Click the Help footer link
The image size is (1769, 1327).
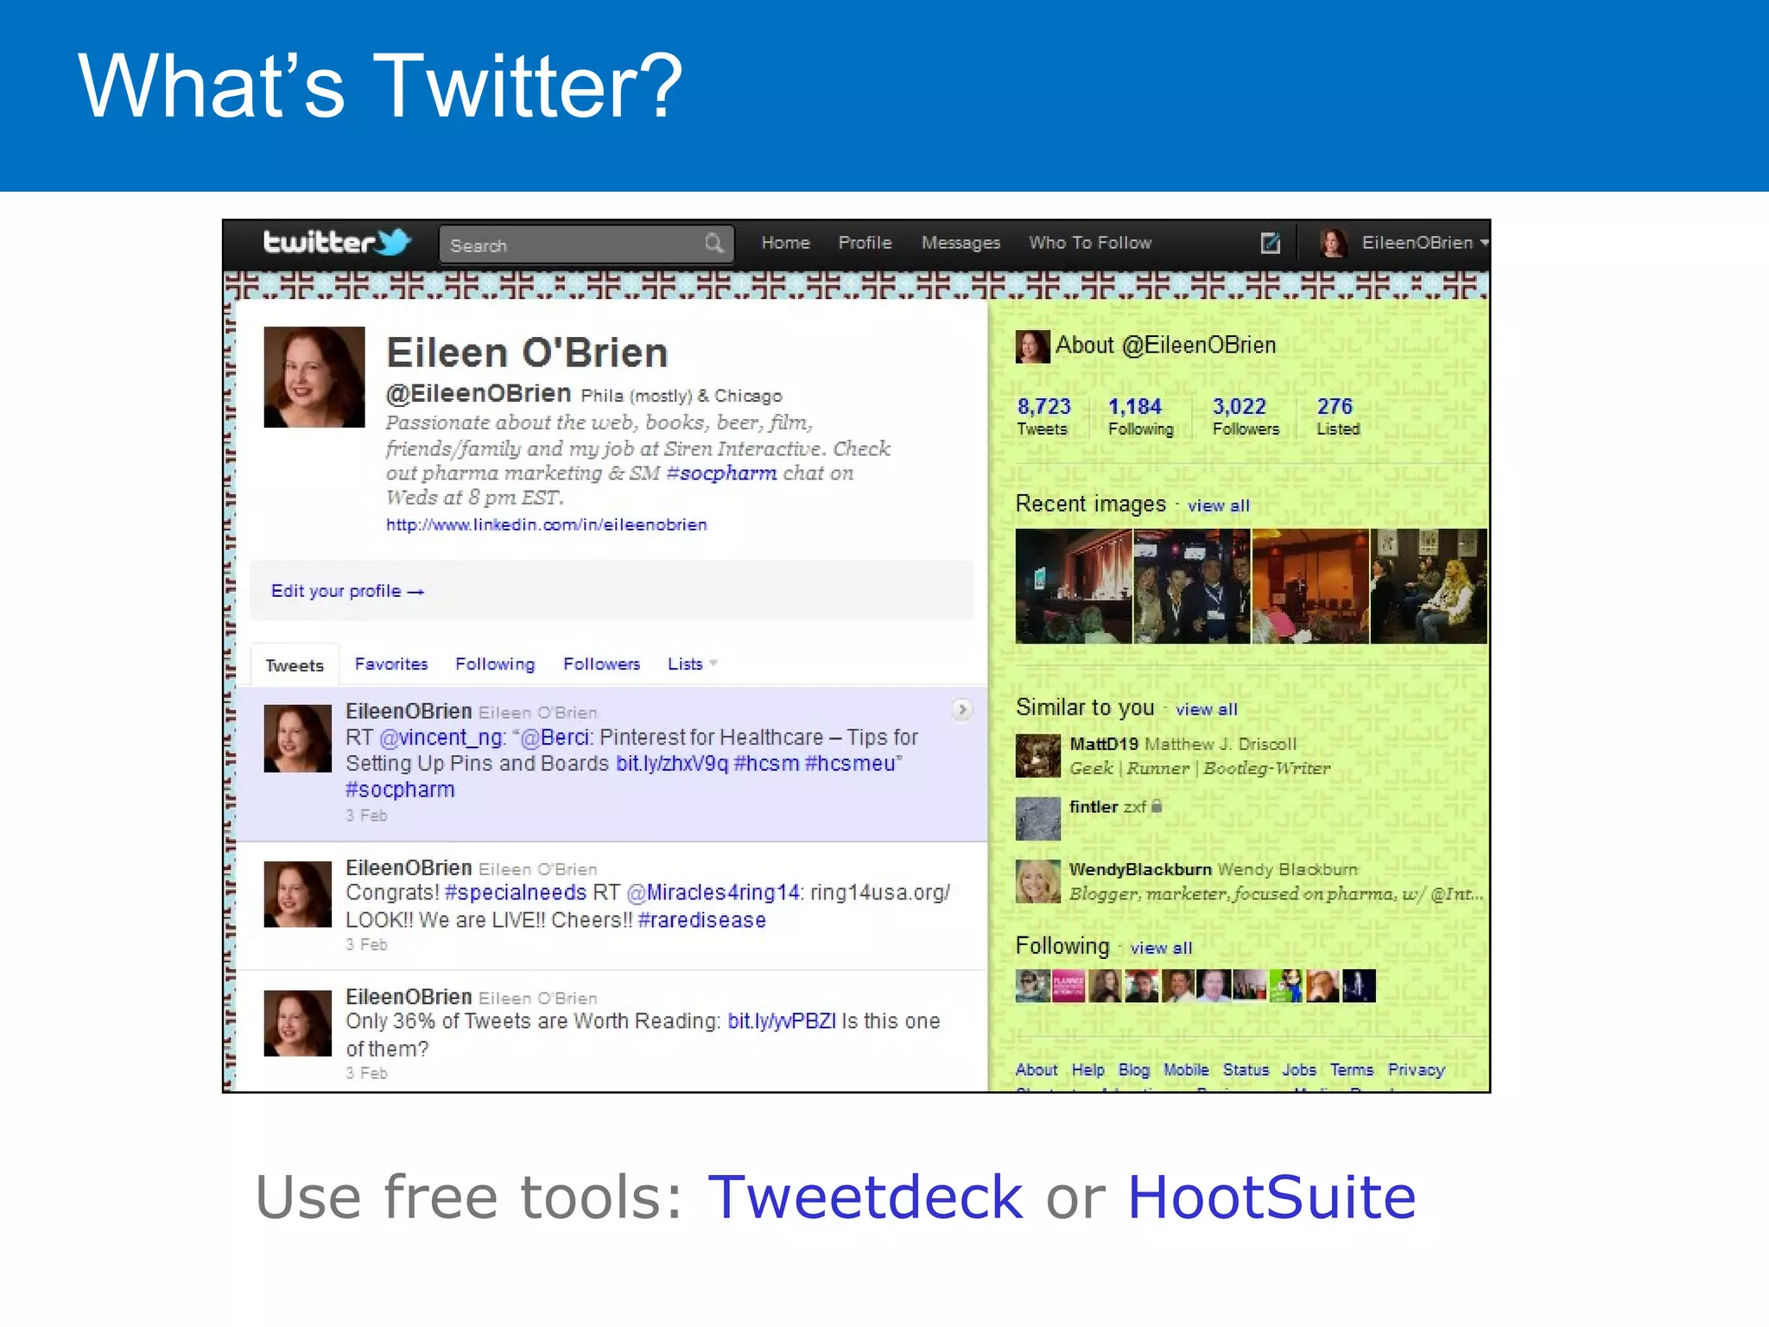pyautogui.click(x=1087, y=1070)
